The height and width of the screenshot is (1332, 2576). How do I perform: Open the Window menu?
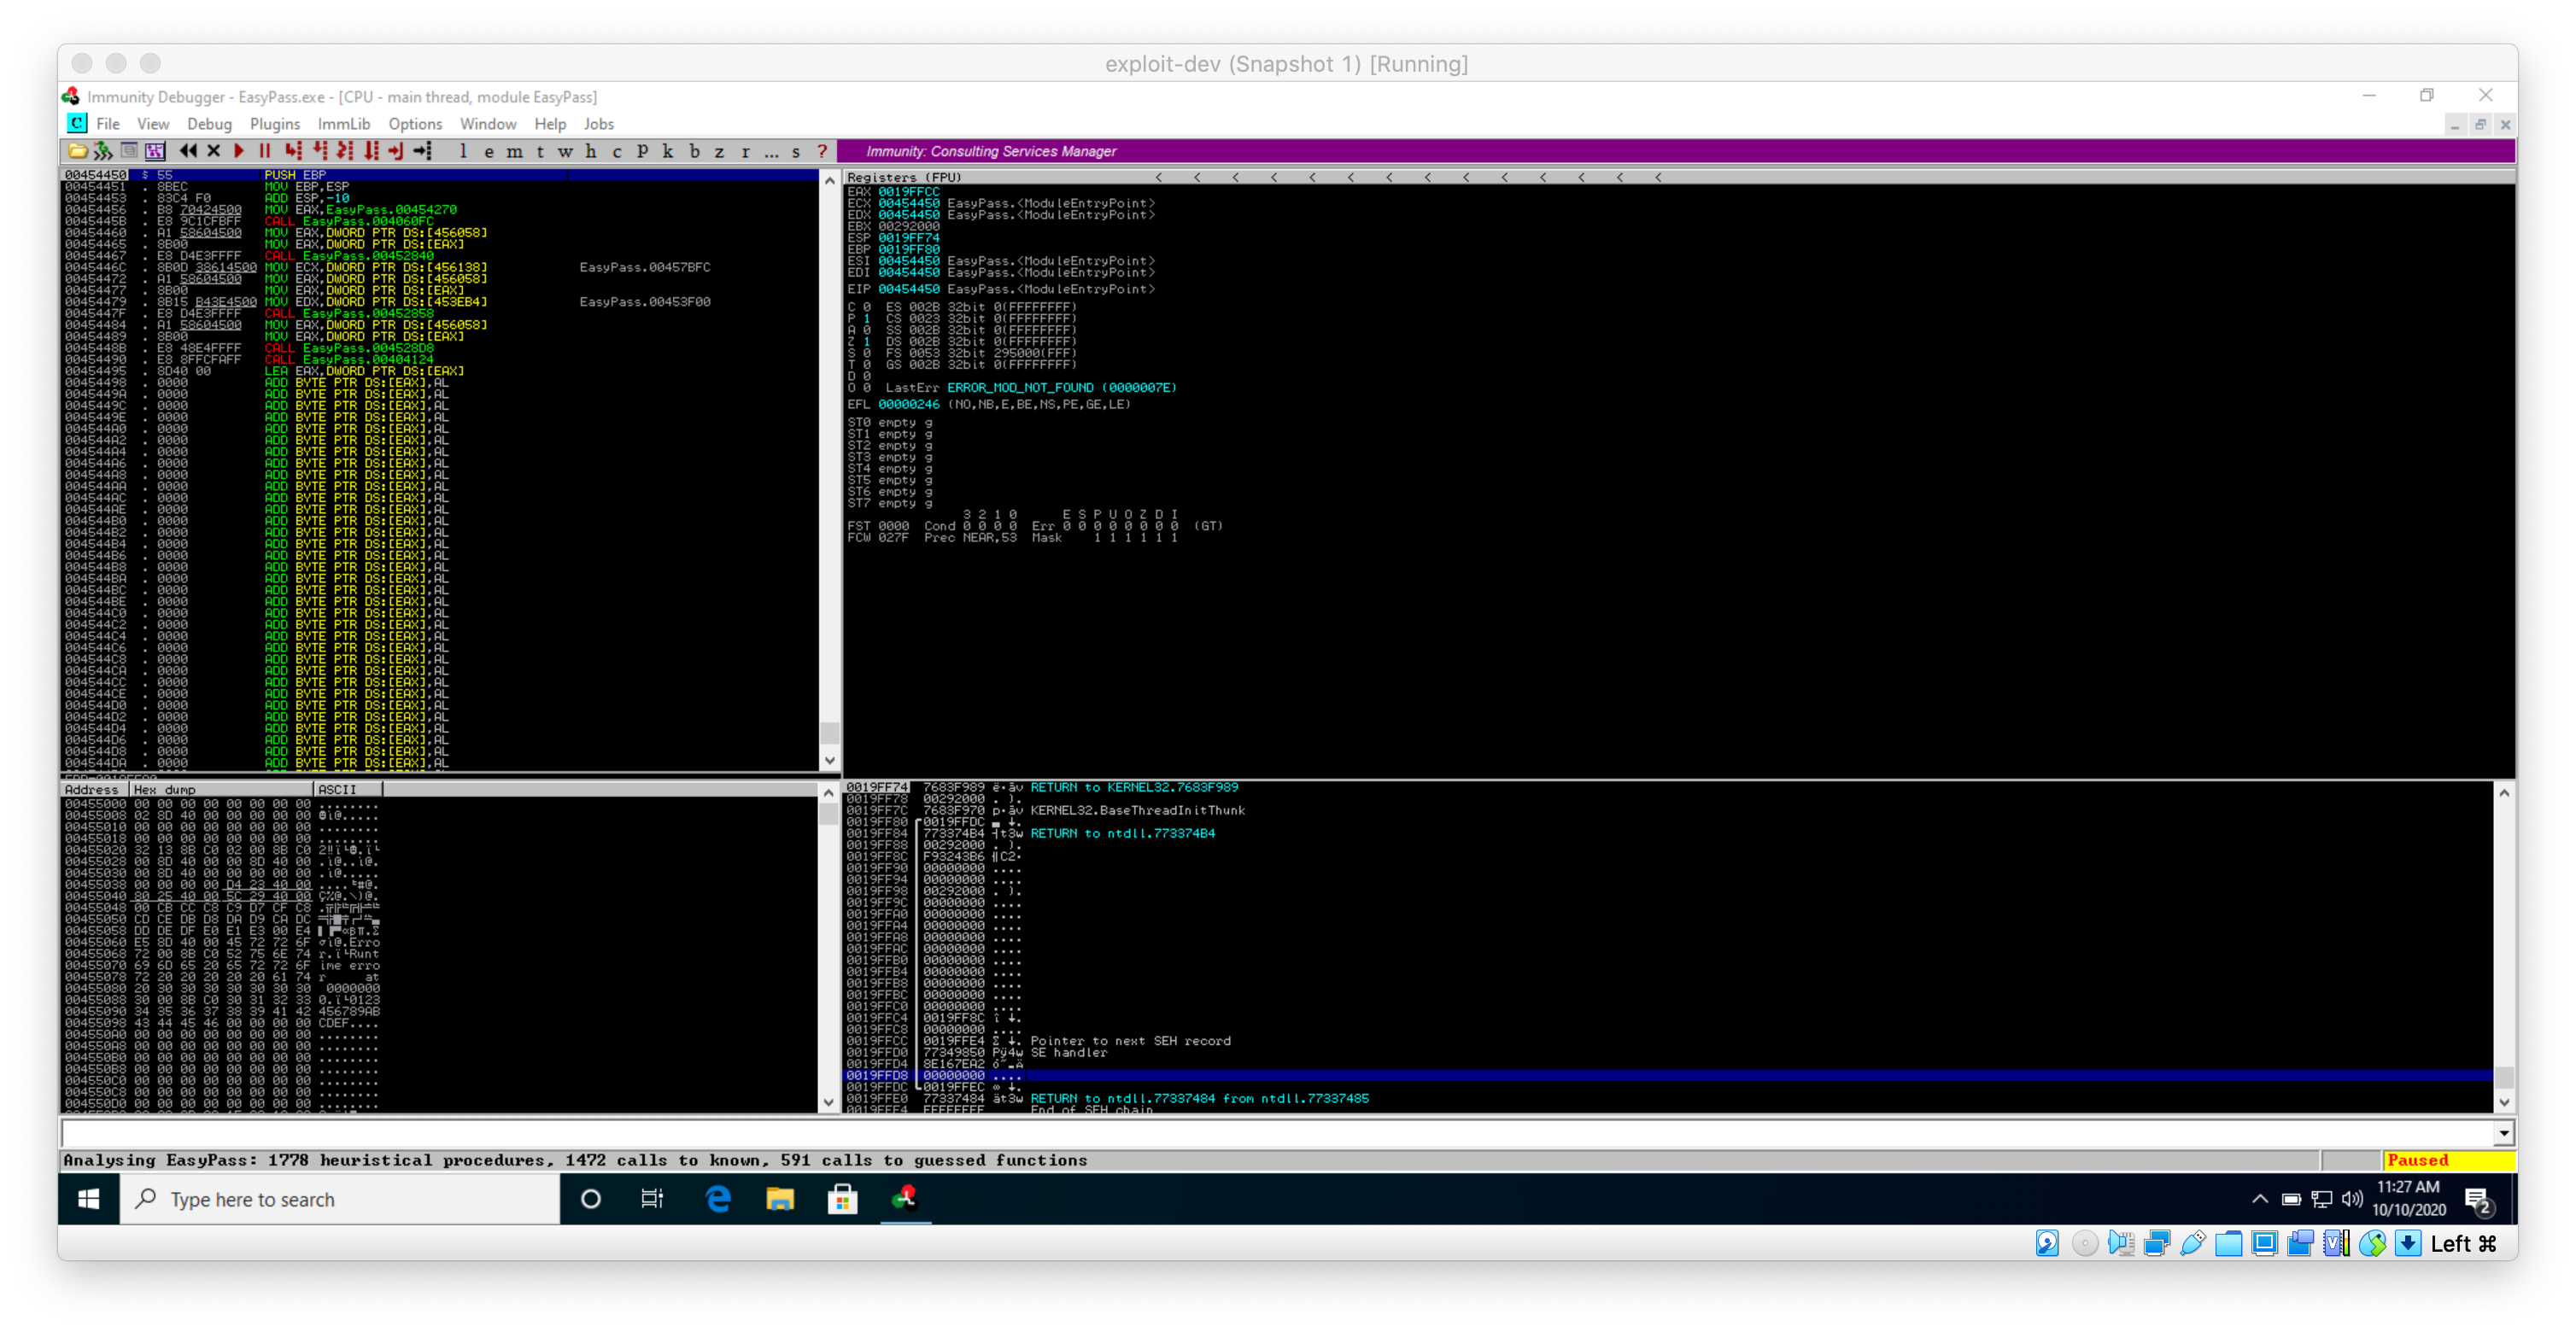pos(488,124)
